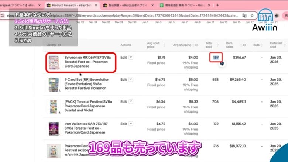
Task: Click the Dec 28 chart axis date
Action: [119, 22]
